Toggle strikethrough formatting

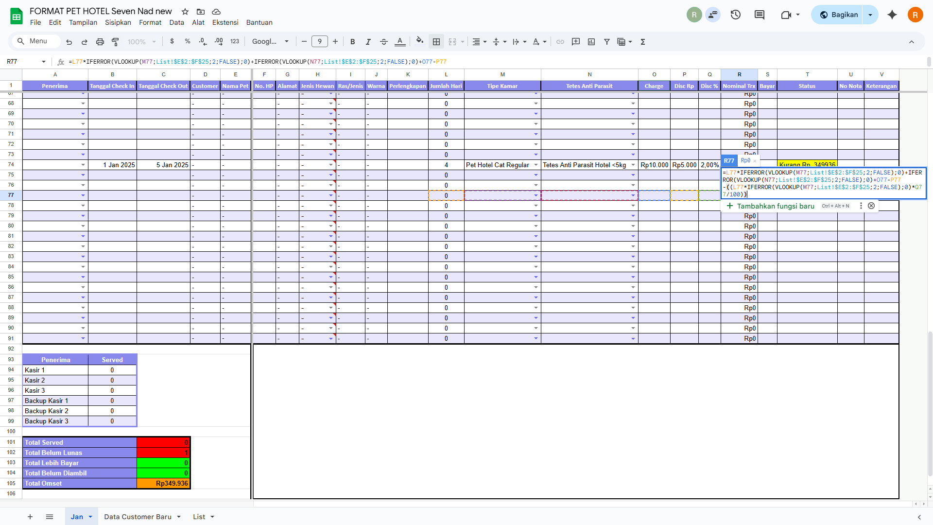[x=383, y=42]
